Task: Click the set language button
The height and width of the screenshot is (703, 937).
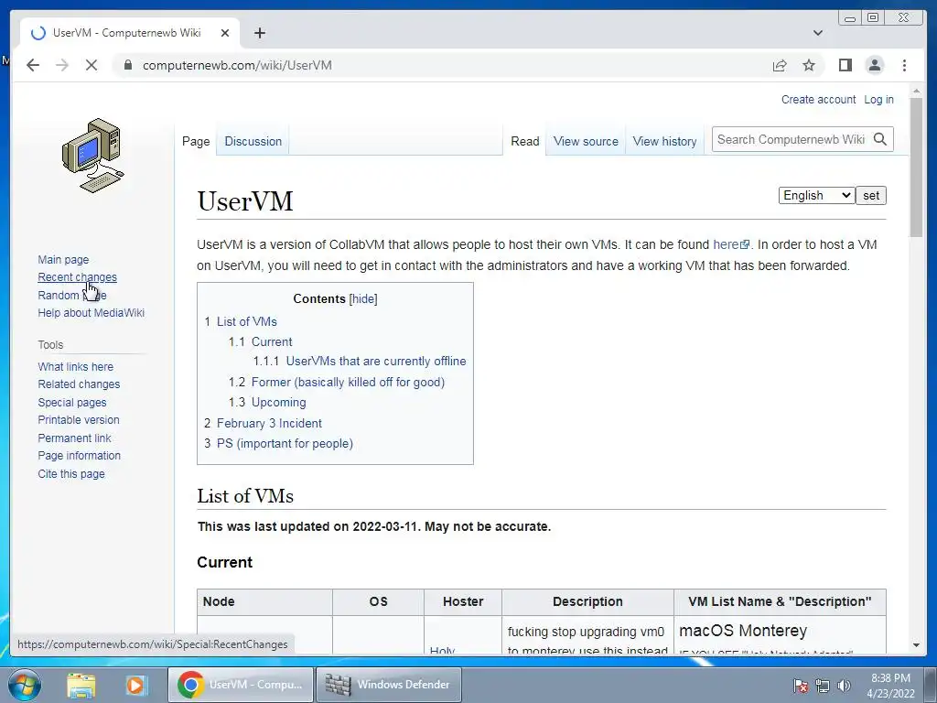Action: point(871,196)
